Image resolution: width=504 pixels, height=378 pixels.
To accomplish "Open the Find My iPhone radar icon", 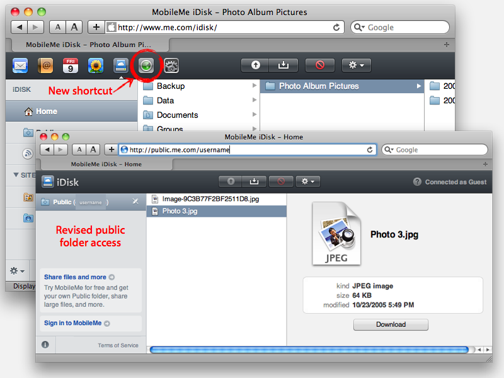I will click(146, 66).
